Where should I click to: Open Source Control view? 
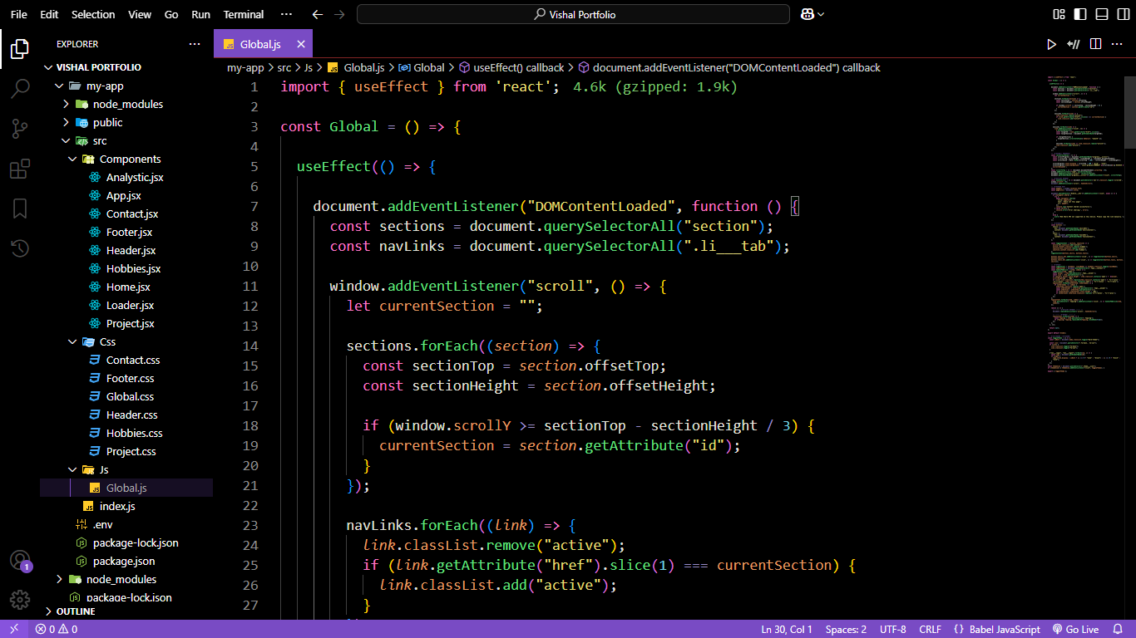point(20,129)
